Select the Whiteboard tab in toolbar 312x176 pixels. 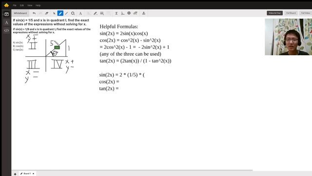pos(20,13)
